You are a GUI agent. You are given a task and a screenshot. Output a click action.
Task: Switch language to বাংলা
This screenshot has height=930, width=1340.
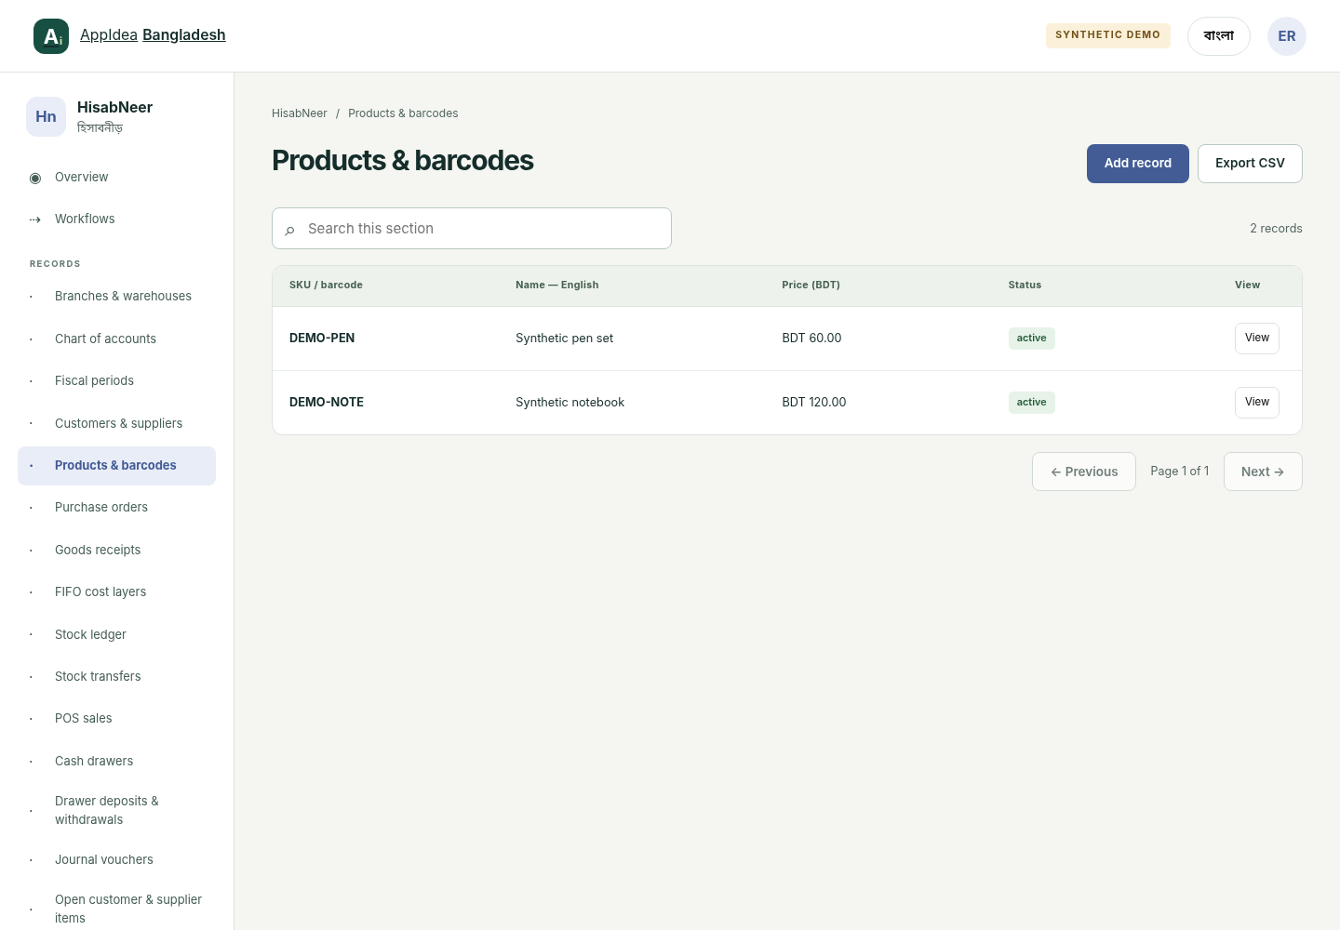(x=1219, y=36)
